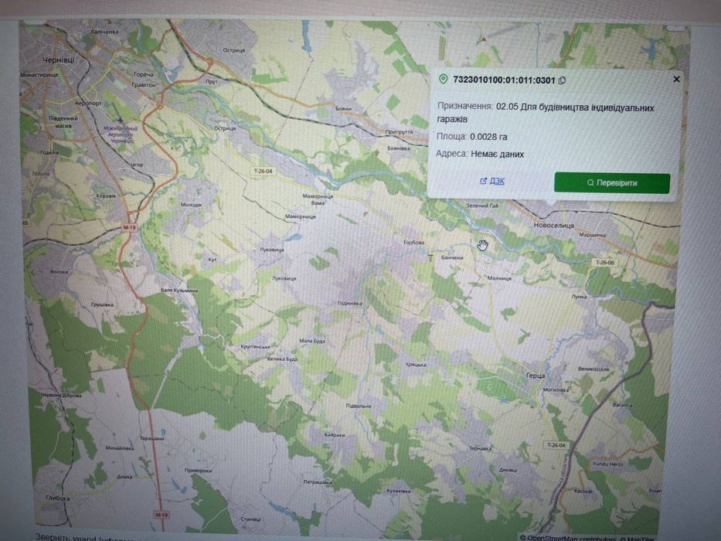The image size is (721, 541).
Task: Click the Димка village label
Action: (124, 477)
